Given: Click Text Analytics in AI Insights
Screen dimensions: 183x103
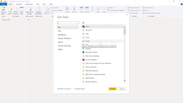Looking at the screenshot, I should 148,8.
